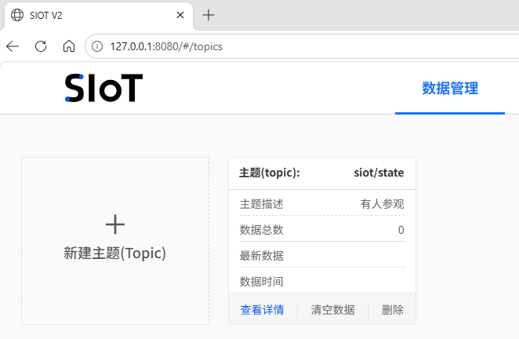Click the address bar URL 127.0.0.1:8080/#/topics
This screenshot has width=519, height=339.
point(166,47)
